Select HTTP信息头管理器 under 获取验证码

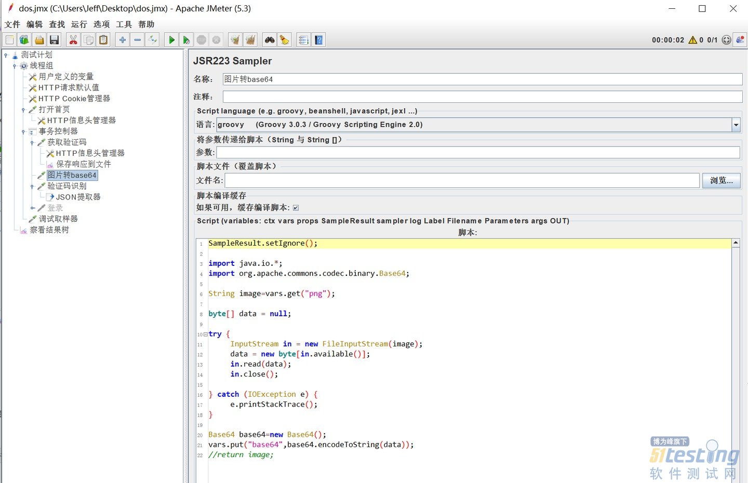point(90,153)
